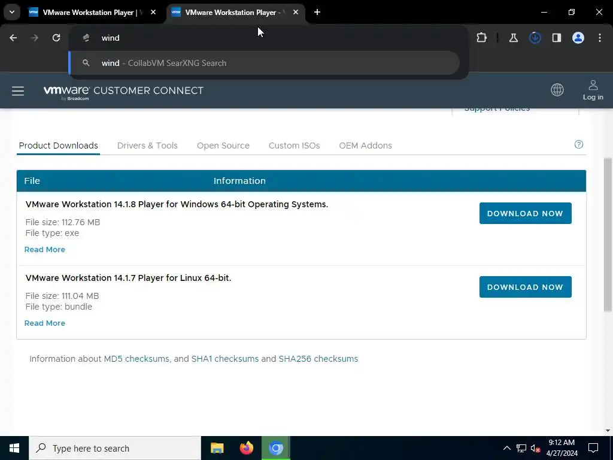Screen dimensions: 613x460
Task: Switch to Open Source tab
Action: click(223, 146)
